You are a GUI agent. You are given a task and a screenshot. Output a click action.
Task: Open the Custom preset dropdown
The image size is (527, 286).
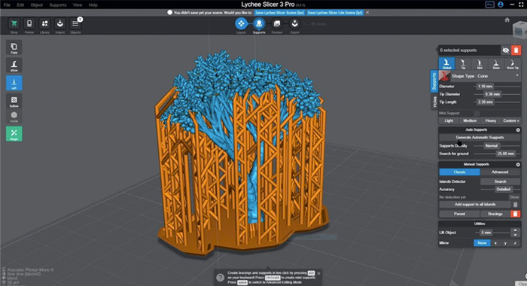tap(511, 120)
